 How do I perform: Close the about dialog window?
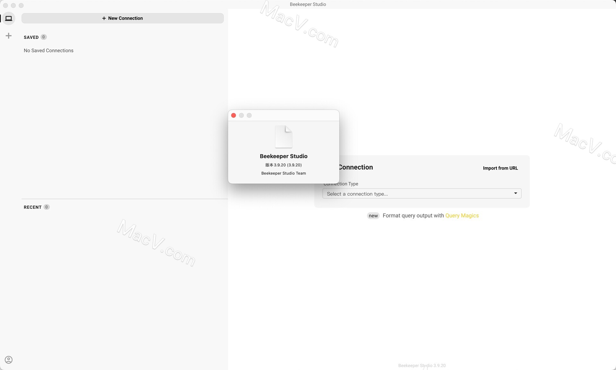(234, 115)
